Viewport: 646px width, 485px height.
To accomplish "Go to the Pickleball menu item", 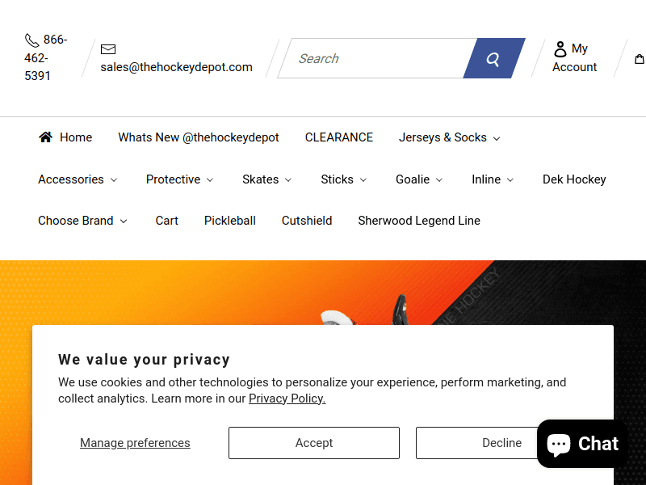I will pos(230,221).
